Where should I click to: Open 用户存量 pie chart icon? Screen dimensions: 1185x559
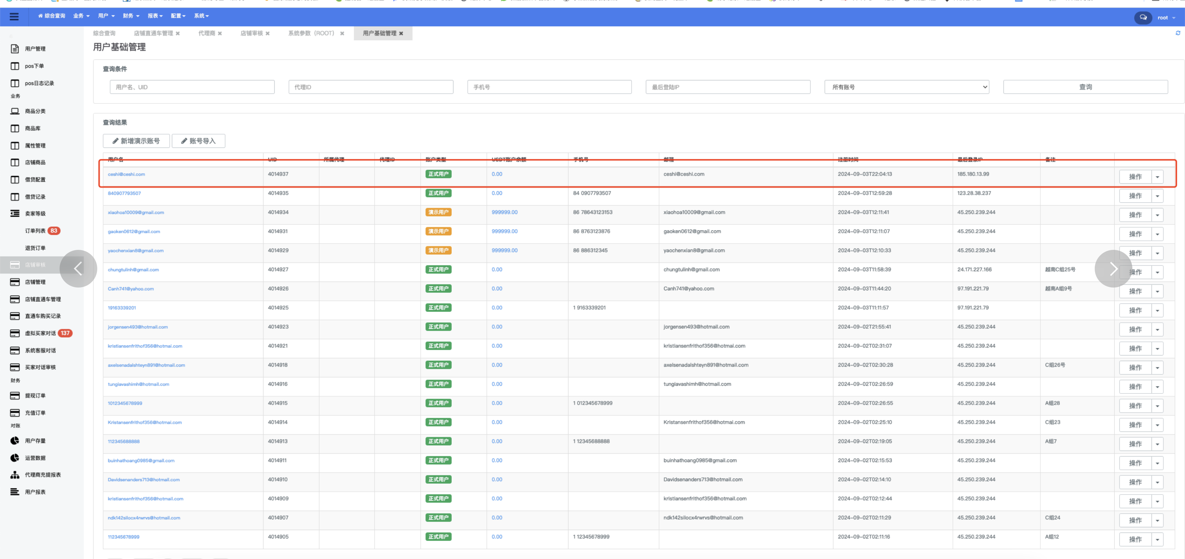pyautogui.click(x=15, y=441)
